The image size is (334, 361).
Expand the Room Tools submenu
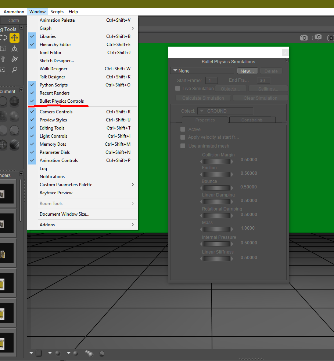pyautogui.click(x=83, y=203)
